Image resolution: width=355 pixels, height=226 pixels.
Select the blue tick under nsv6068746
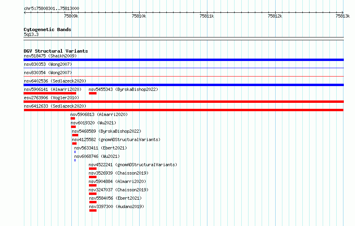(75, 160)
